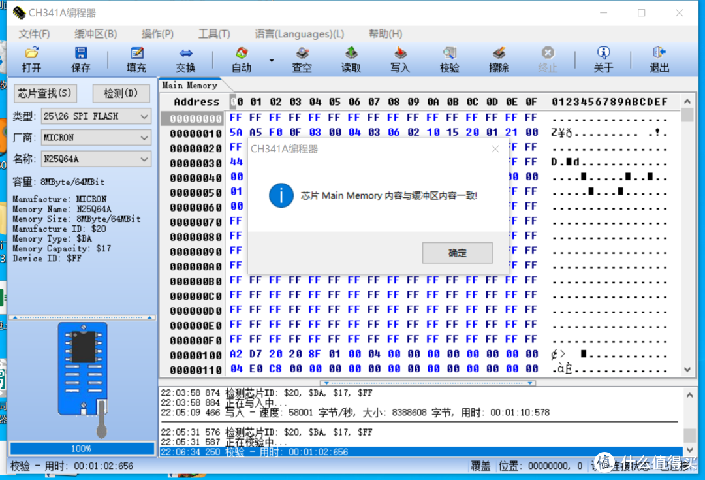Click the 检测(D) detect button
Viewport: 705px width, 480px height.
coord(121,93)
